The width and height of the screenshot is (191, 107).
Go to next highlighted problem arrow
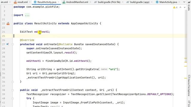pos(185,7)
